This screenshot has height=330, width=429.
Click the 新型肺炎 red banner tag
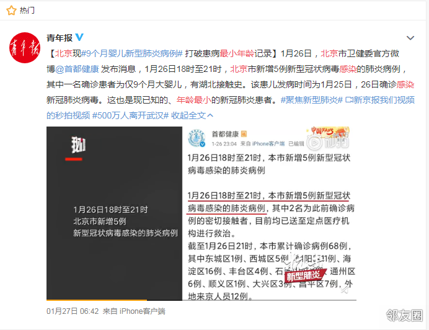pos(304,275)
